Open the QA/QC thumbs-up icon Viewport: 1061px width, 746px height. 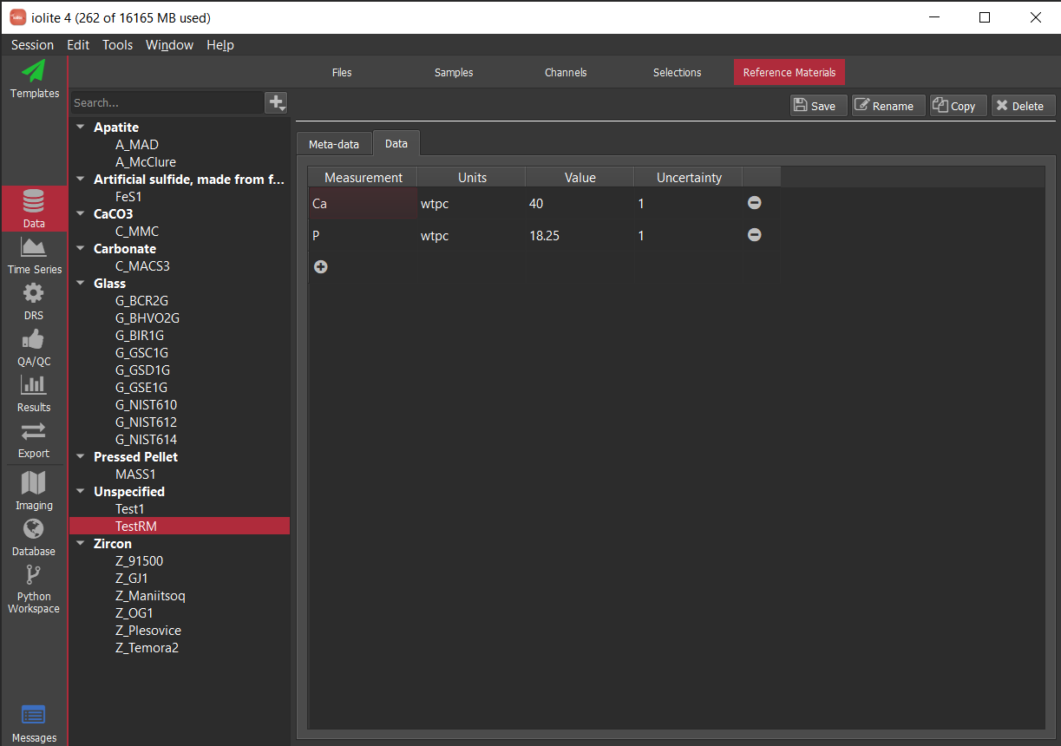click(34, 339)
